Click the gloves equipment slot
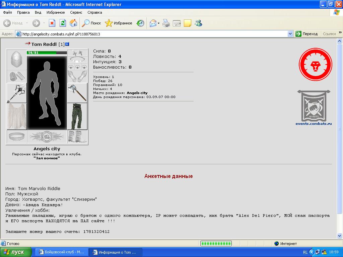Screen dimensions: 343x257 pyautogui.click(x=77, y=76)
